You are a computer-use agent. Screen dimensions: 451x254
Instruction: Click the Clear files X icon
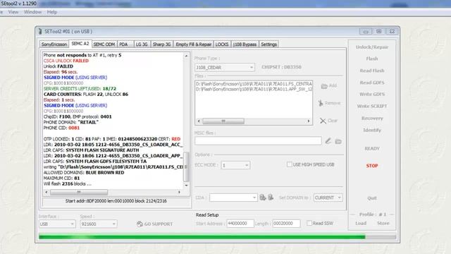(323, 121)
